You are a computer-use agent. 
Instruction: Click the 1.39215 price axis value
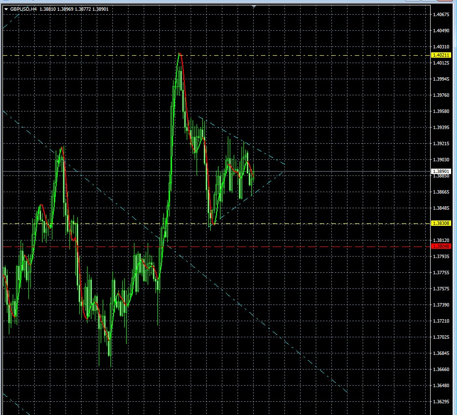441,144
